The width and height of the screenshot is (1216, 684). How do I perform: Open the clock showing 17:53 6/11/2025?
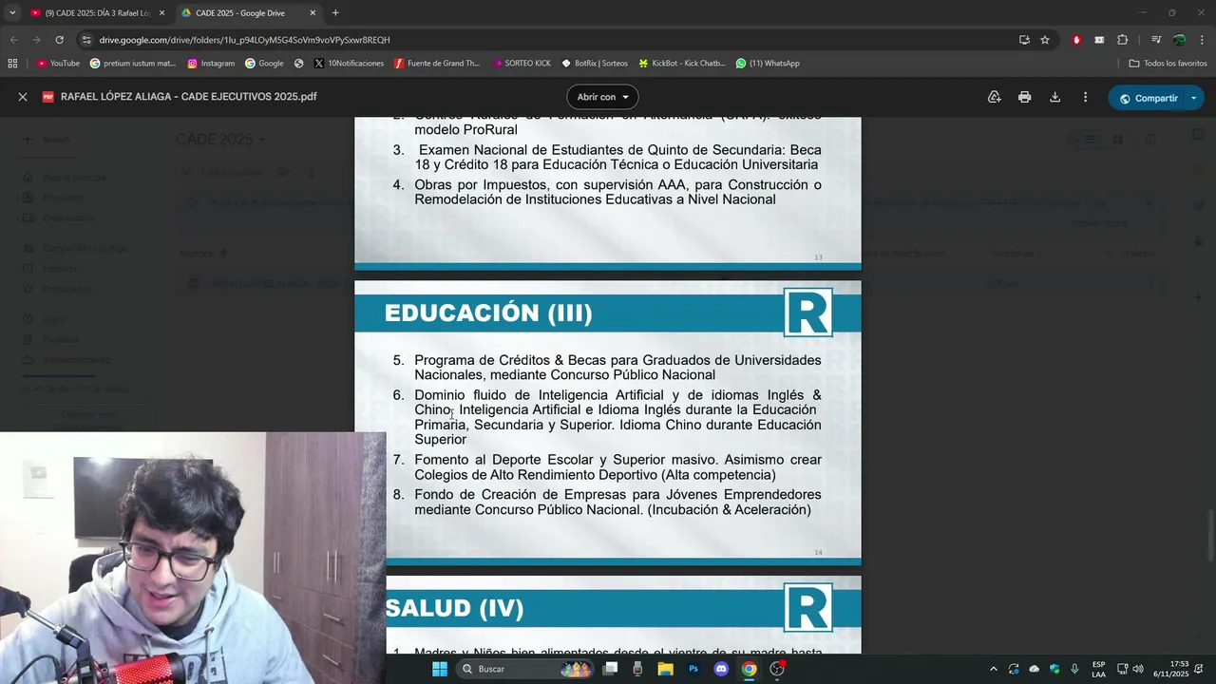click(1170, 669)
